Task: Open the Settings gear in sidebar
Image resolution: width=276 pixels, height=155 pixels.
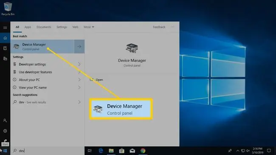Action: (x=5, y=131)
